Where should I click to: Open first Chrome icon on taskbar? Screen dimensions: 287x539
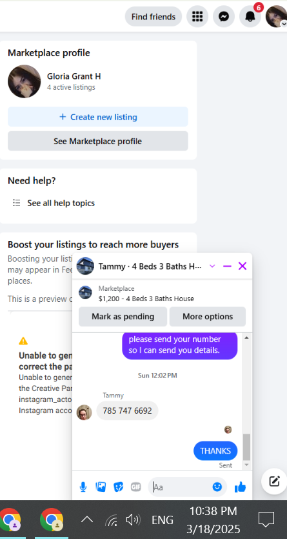coord(10,520)
